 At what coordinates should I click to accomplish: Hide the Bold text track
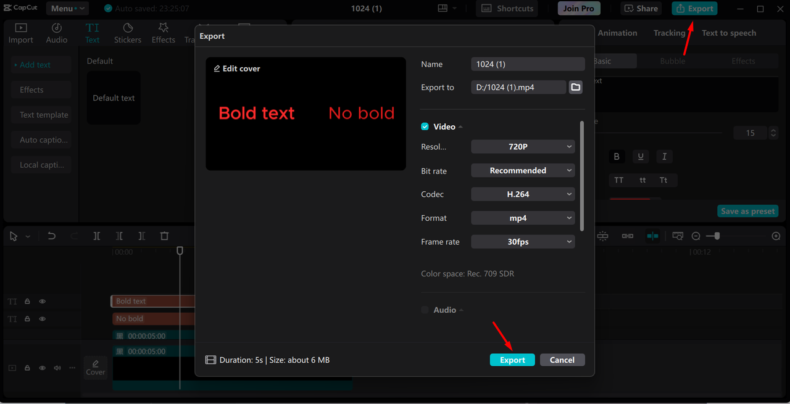pos(43,302)
